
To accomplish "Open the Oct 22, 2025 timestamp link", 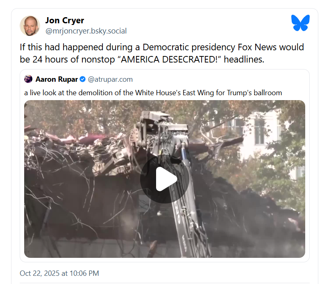I will 59,273.
